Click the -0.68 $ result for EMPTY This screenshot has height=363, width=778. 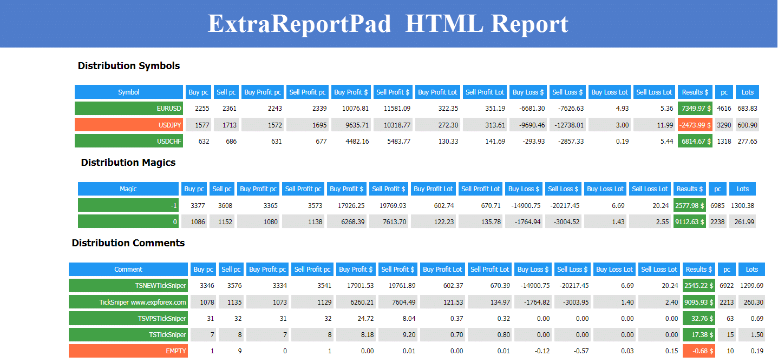tap(698, 351)
